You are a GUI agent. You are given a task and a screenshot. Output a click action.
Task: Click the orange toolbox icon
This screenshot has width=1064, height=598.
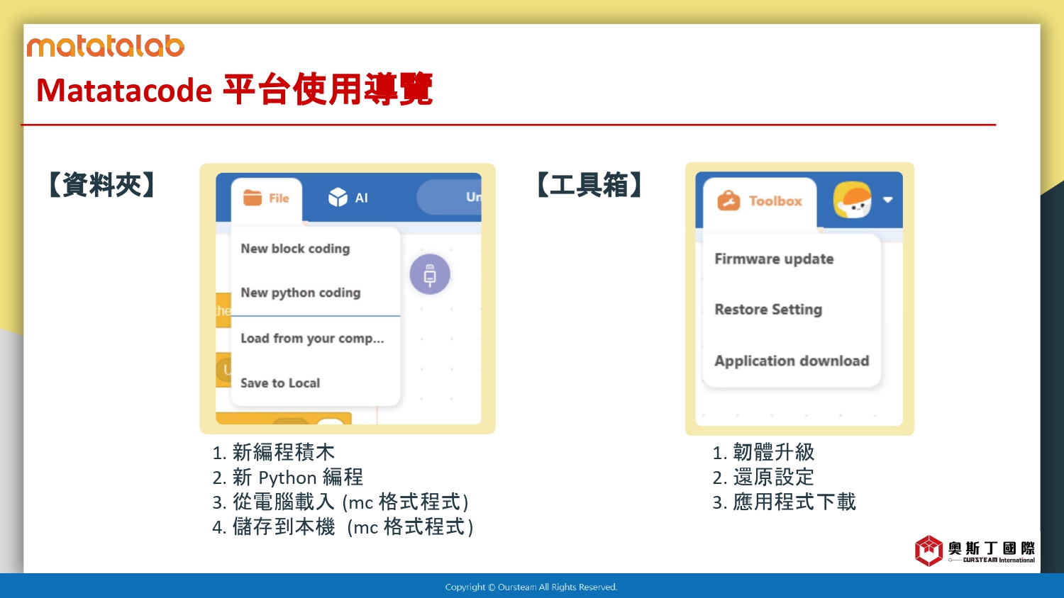[728, 201]
